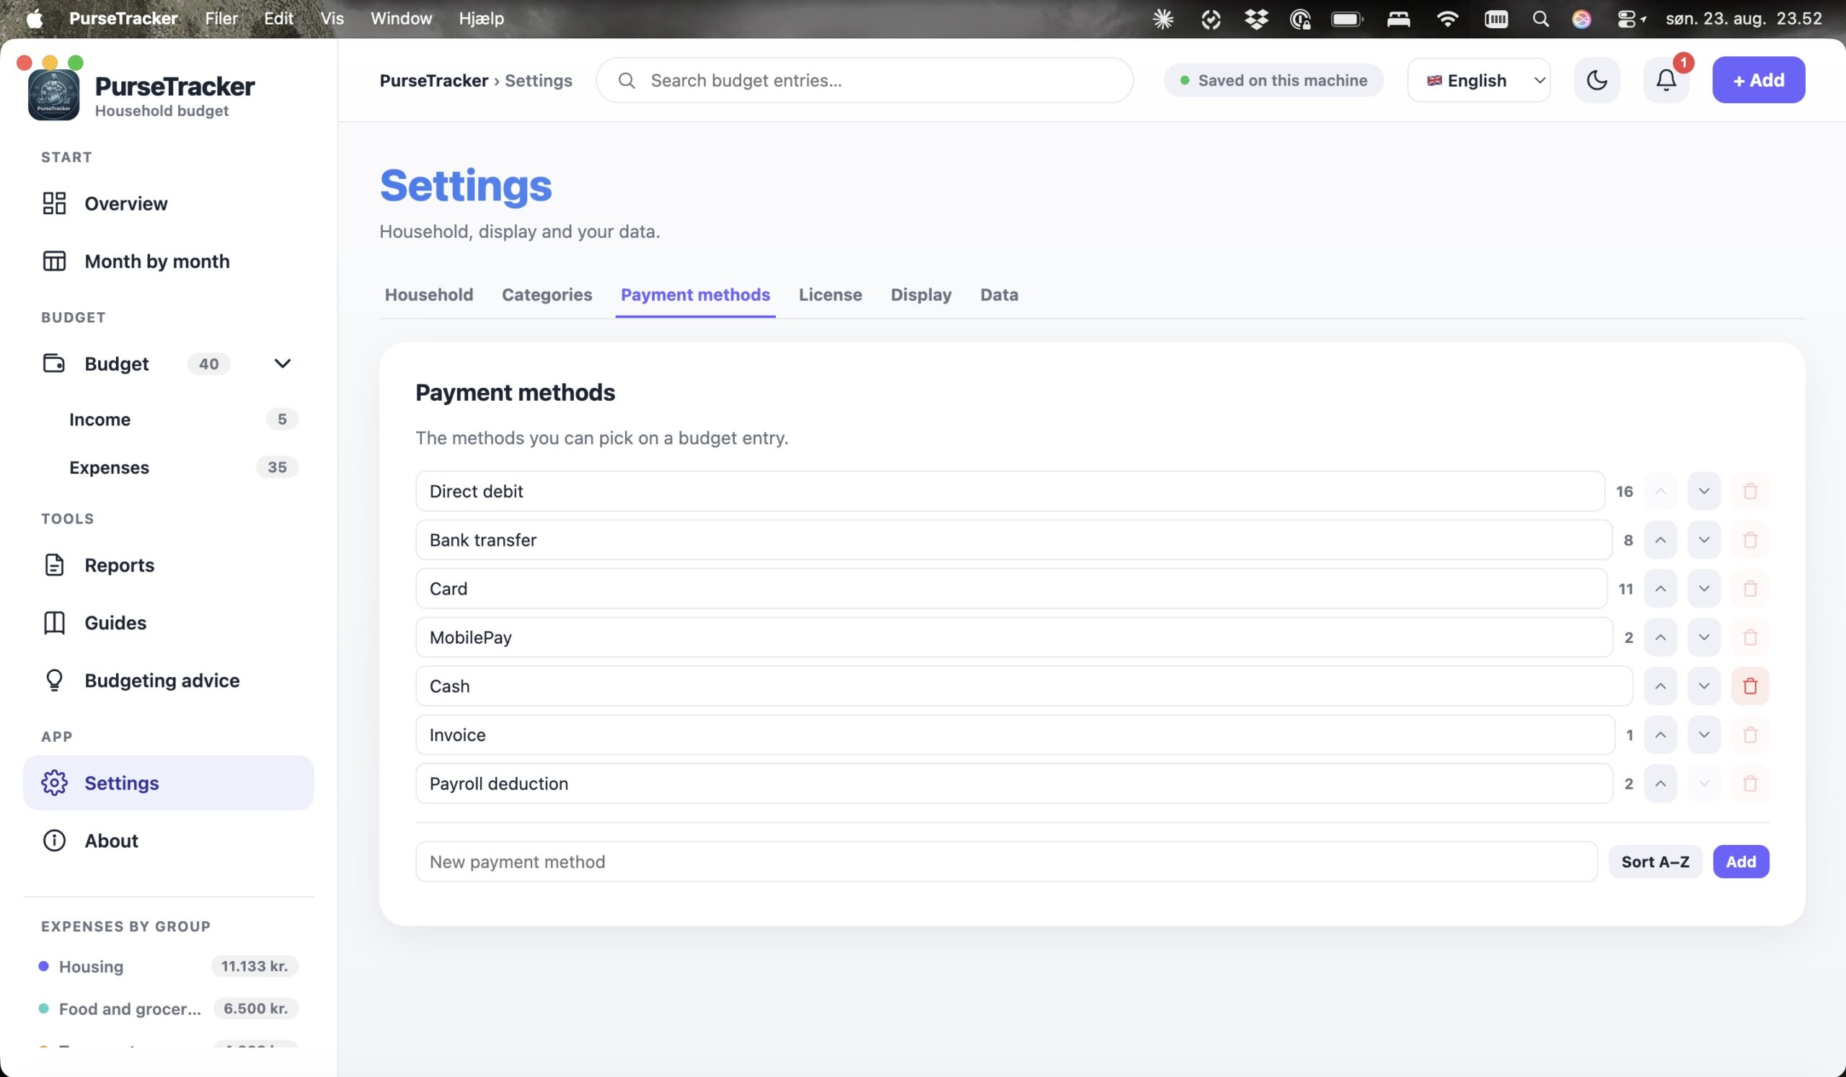The width and height of the screenshot is (1846, 1077).
Task: Open Budgeting advice
Action: pos(169,681)
